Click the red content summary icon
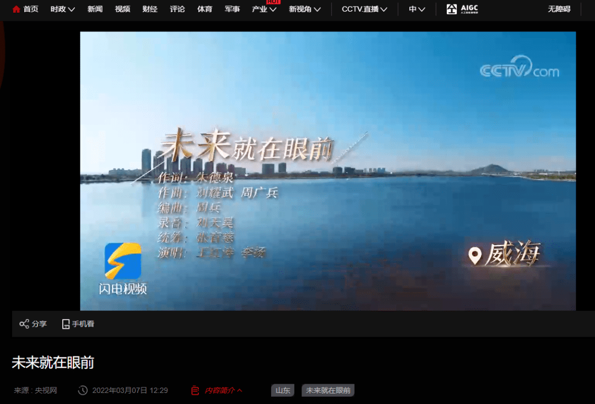This screenshot has height=404, width=595. 194,390
